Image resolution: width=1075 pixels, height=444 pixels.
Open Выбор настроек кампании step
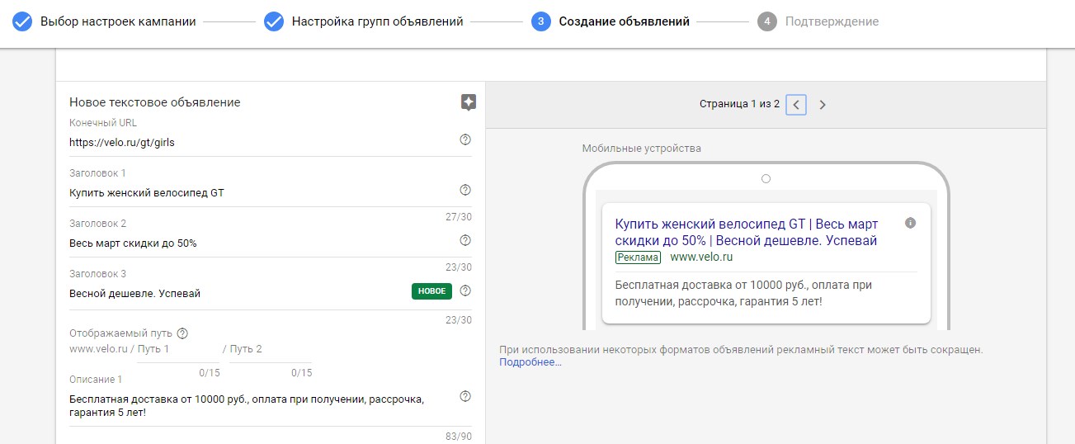pos(118,21)
